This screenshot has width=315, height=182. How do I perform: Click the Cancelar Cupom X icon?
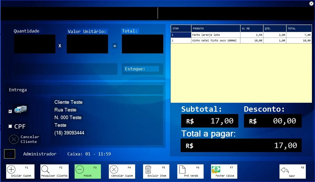click(114, 170)
